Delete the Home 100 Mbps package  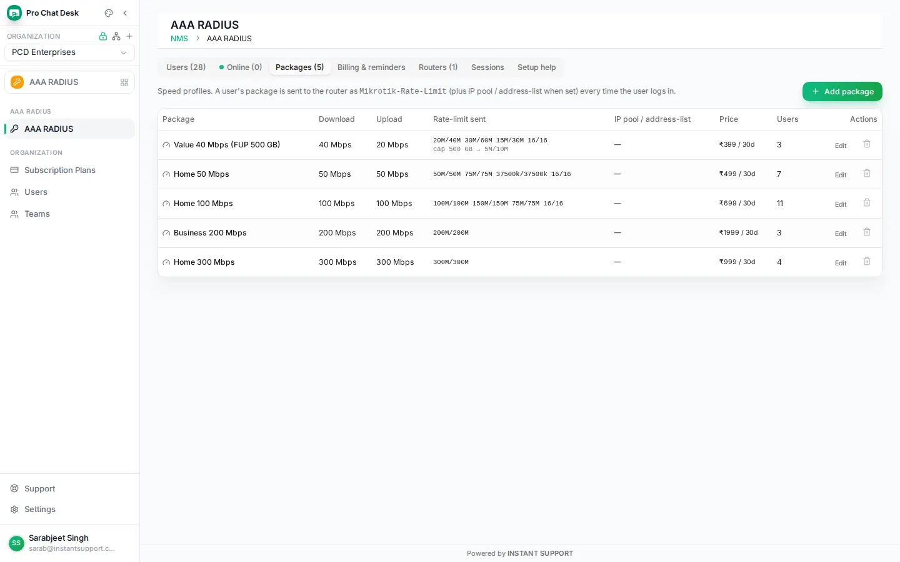click(867, 203)
